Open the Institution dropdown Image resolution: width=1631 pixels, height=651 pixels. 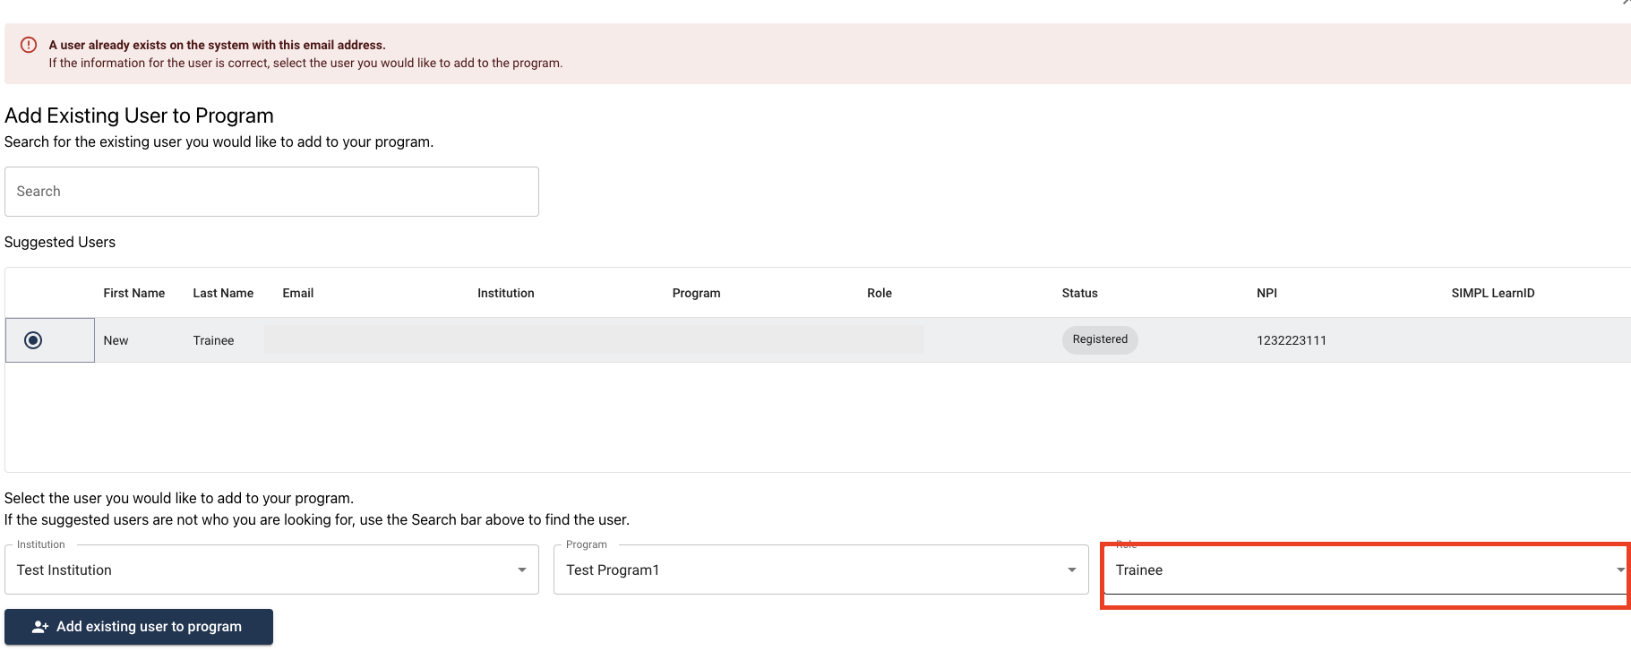pyautogui.click(x=271, y=570)
